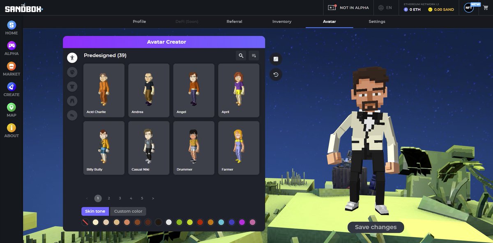This screenshot has height=243, width=493.
Task: Open sort options for Predesigned avatars
Action: 254,55
